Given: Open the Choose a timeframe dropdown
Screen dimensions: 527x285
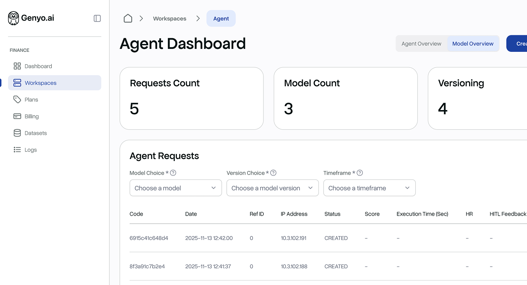Looking at the screenshot, I should pyautogui.click(x=369, y=188).
